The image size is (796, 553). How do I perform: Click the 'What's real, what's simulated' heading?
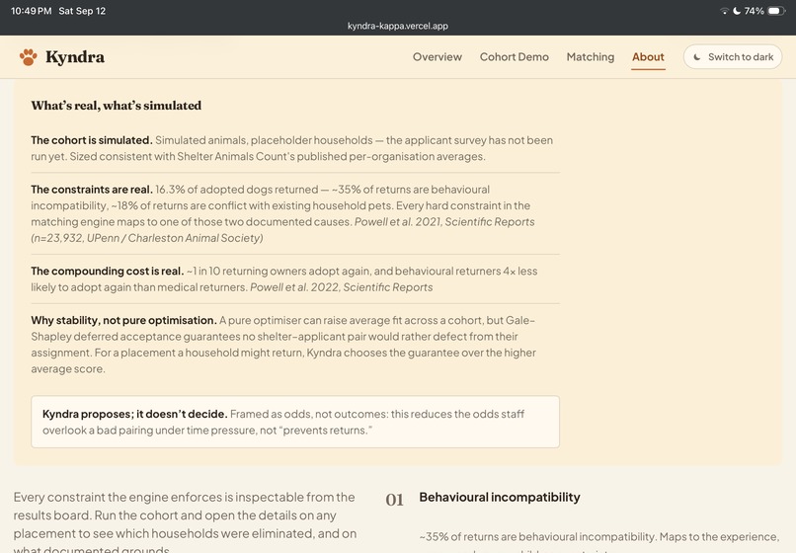[x=117, y=106]
